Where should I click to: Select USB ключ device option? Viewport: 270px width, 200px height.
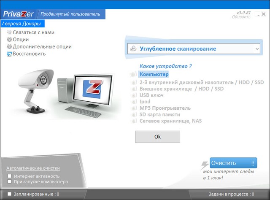tap(151, 95)
